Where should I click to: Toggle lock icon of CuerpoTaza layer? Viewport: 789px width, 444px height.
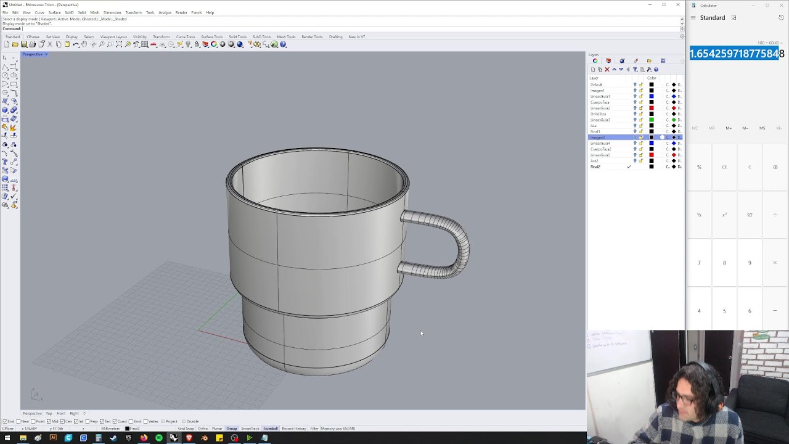641,102
